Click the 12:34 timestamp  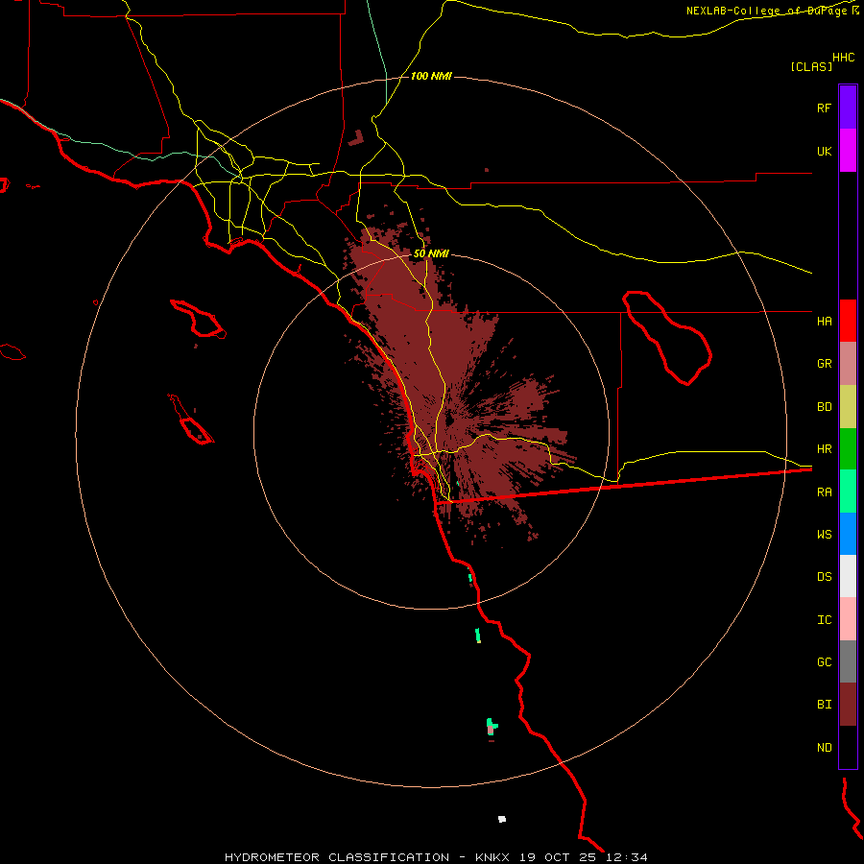pyautogui.click(x=626, y=857)
